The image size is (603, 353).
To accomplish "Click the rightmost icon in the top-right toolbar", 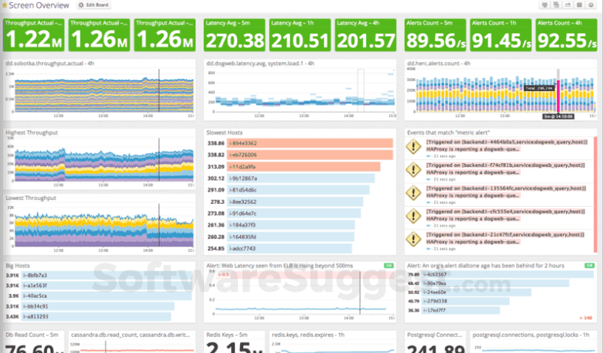I will click(591, 5).
